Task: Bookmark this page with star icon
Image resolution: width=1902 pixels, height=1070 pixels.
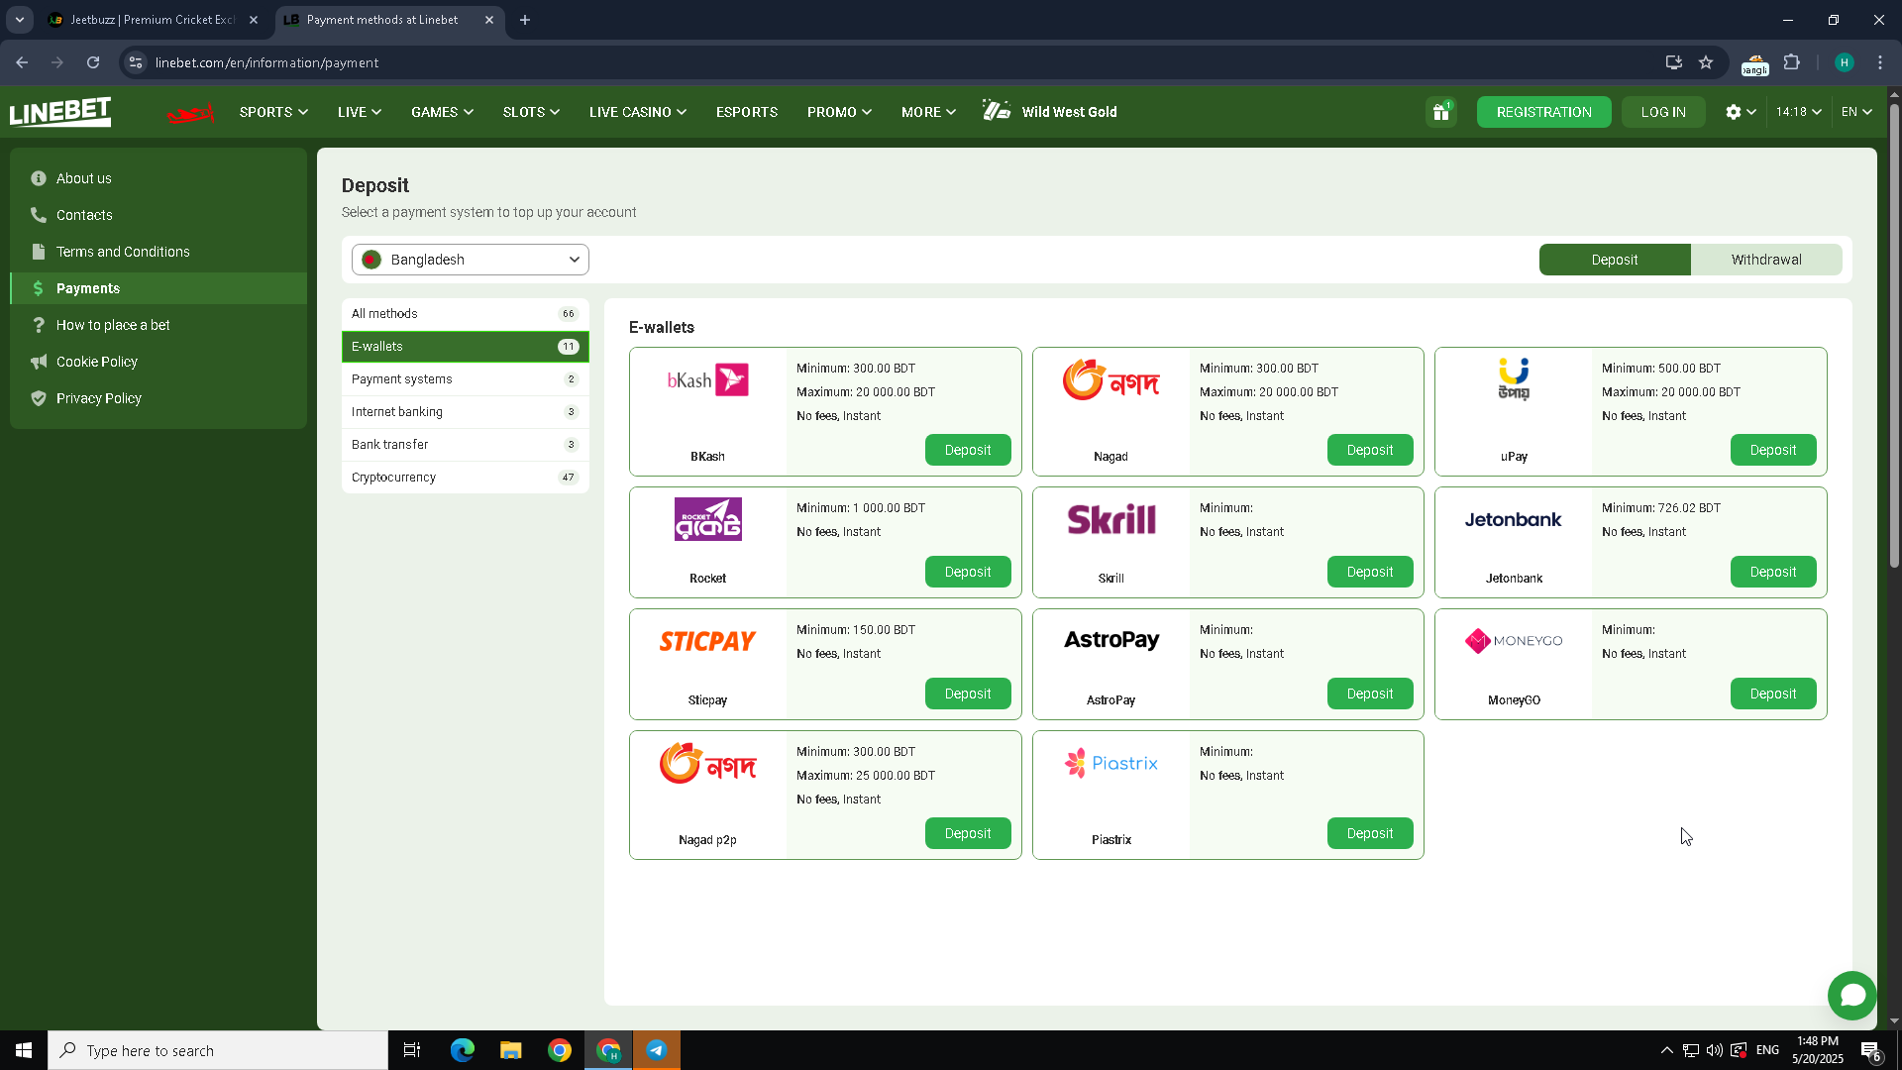Action: click(x=1706, y=62)
